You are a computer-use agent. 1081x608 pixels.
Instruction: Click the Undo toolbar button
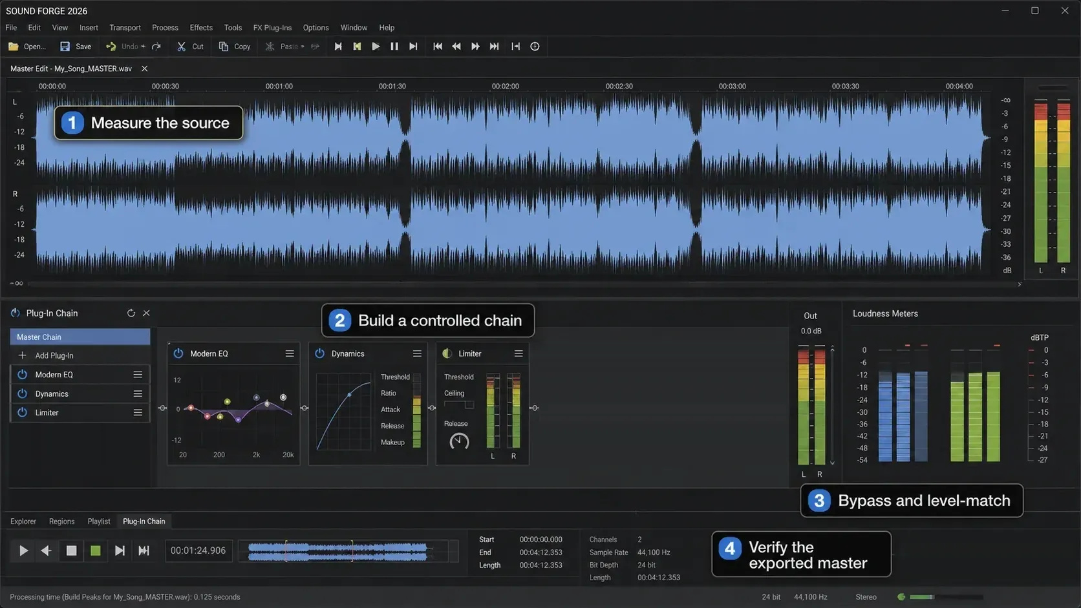click(x=122, y=47)
